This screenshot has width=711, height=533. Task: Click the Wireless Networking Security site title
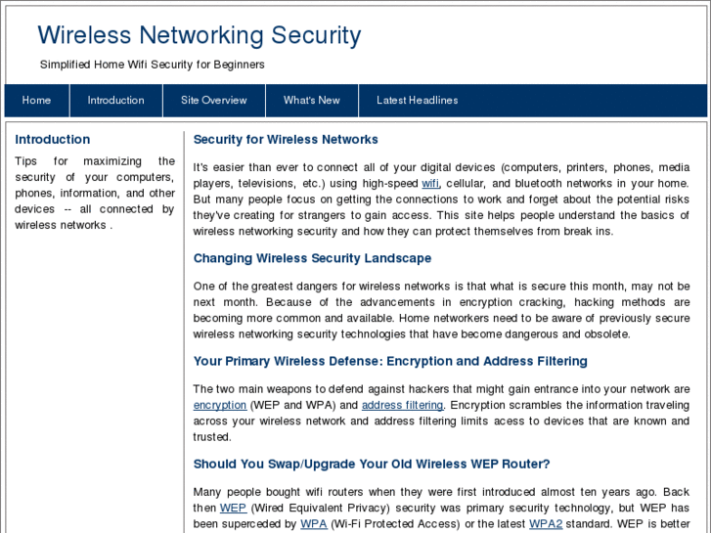pos(200,36)
